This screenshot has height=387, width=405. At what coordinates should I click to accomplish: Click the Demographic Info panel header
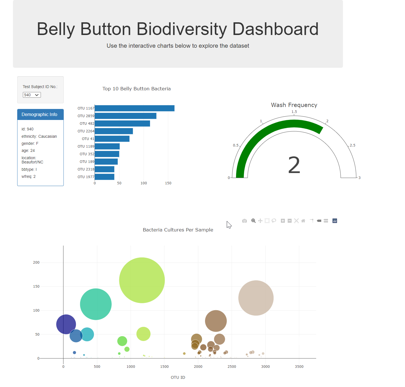click(x=40, y=114)
